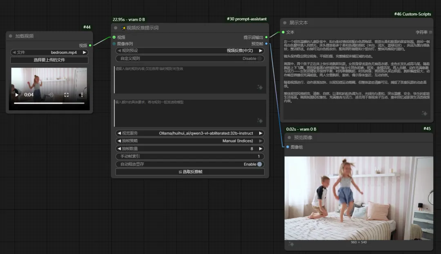Click the 视频 output port on 加载视频 node
Viewport: 441px width, 254px height.
90,46
